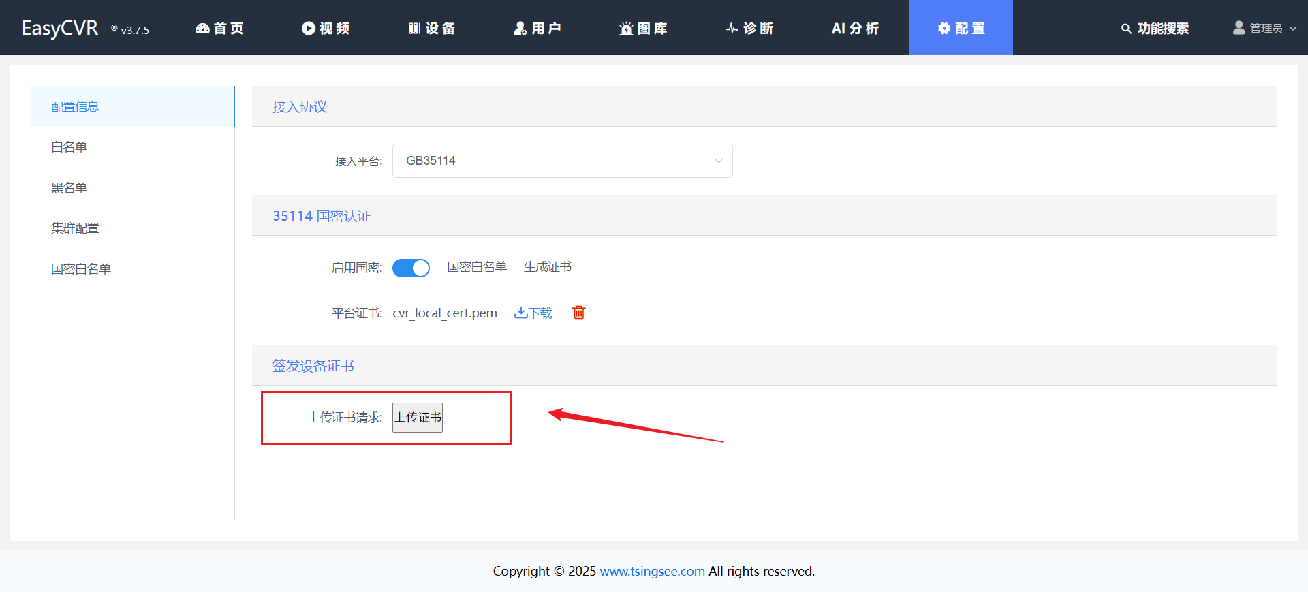Screen dimensions: 1308x592
Task: Download the cvr_local_cert.pem certificate
Action: (533, 313)
